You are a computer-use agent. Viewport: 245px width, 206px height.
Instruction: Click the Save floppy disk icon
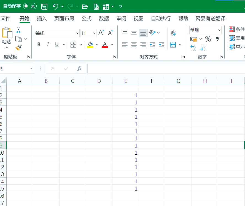44,7
